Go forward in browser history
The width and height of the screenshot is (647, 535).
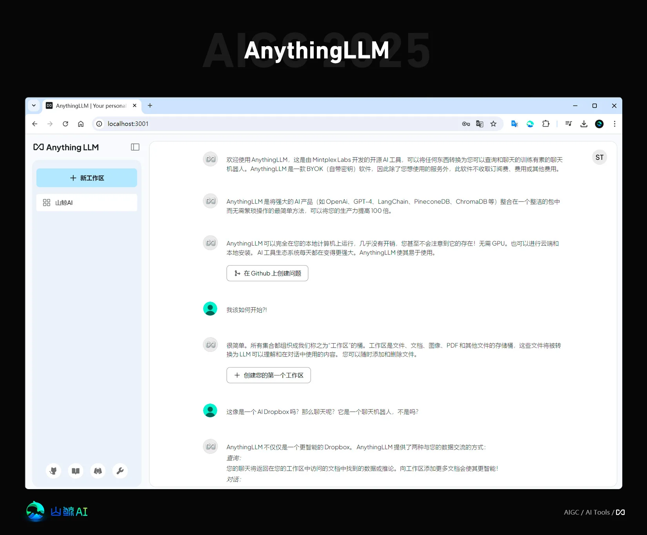pyautogui.click(x=50, y=124)
